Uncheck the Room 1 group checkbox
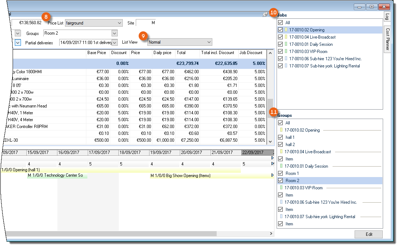399x247 pixels. 281,173
